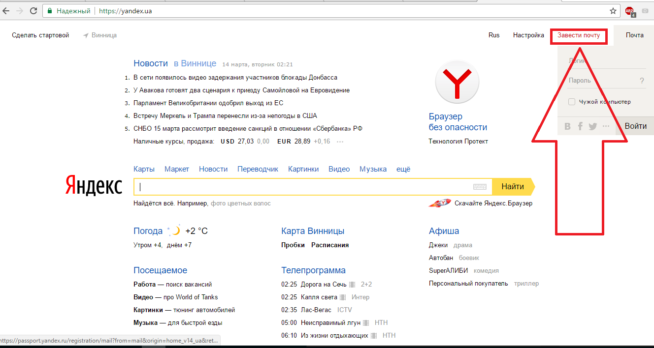Open news Встречу Меркель и Трампа
The image size is (654, 348).
(225, 116)
